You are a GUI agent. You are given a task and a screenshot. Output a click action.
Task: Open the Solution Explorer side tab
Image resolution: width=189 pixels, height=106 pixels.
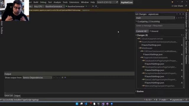[x=186, y=20]
